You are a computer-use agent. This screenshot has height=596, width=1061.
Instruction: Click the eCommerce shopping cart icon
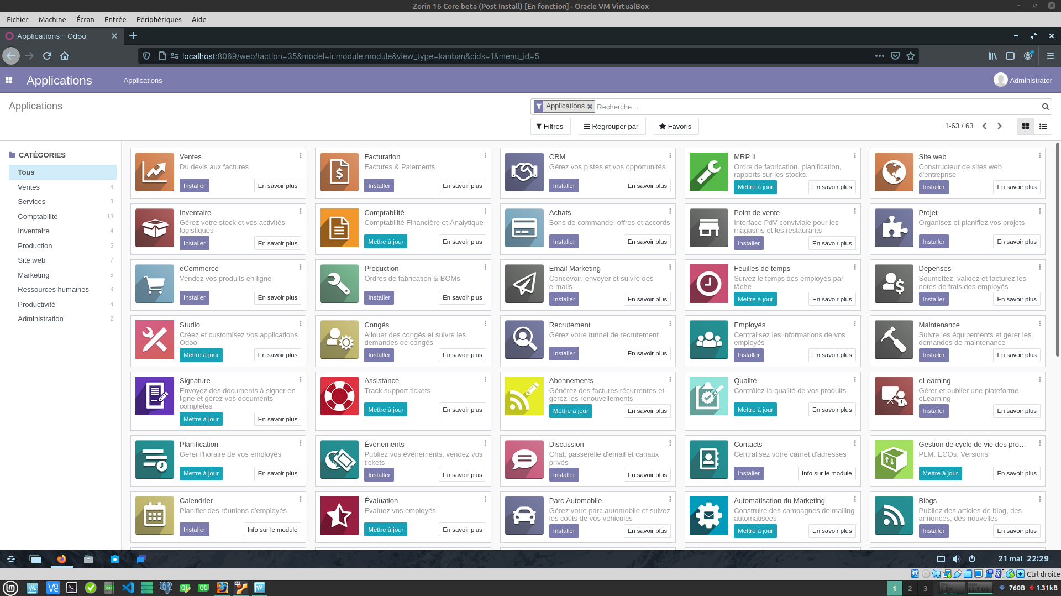click(154, 284)
